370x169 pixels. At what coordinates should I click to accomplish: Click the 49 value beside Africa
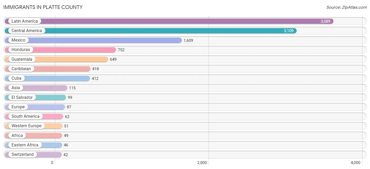66,136
